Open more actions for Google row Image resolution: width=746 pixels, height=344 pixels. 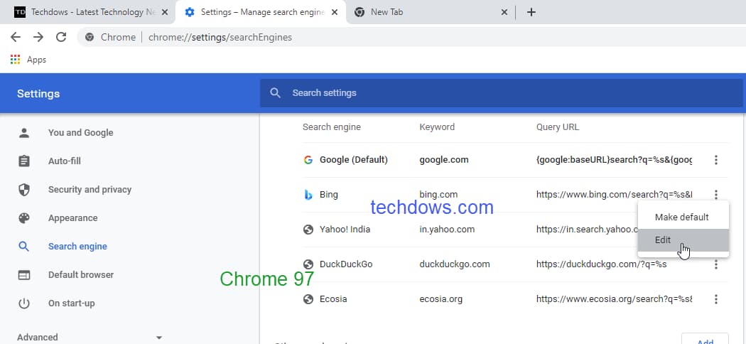coord(715,160)
